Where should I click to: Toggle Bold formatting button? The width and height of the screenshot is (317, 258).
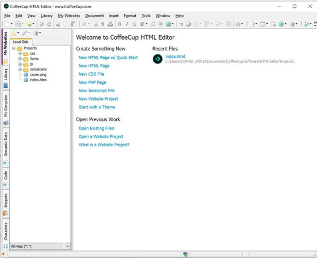(x=119, y=24)
